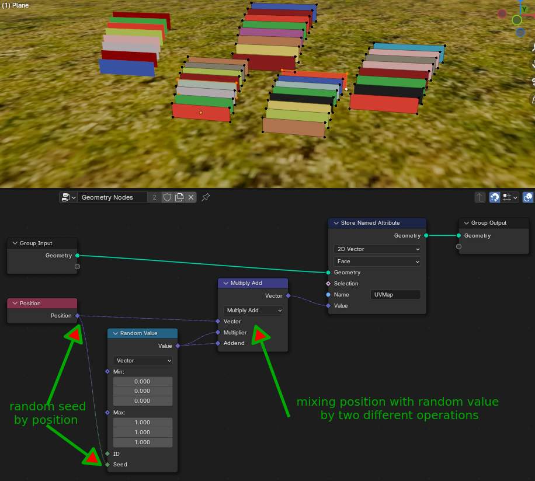The height and width of the screenshot is (481, 535).
Task: Click the parent node tree arrow
Action: pyautogui.click(x=480, y=197)
